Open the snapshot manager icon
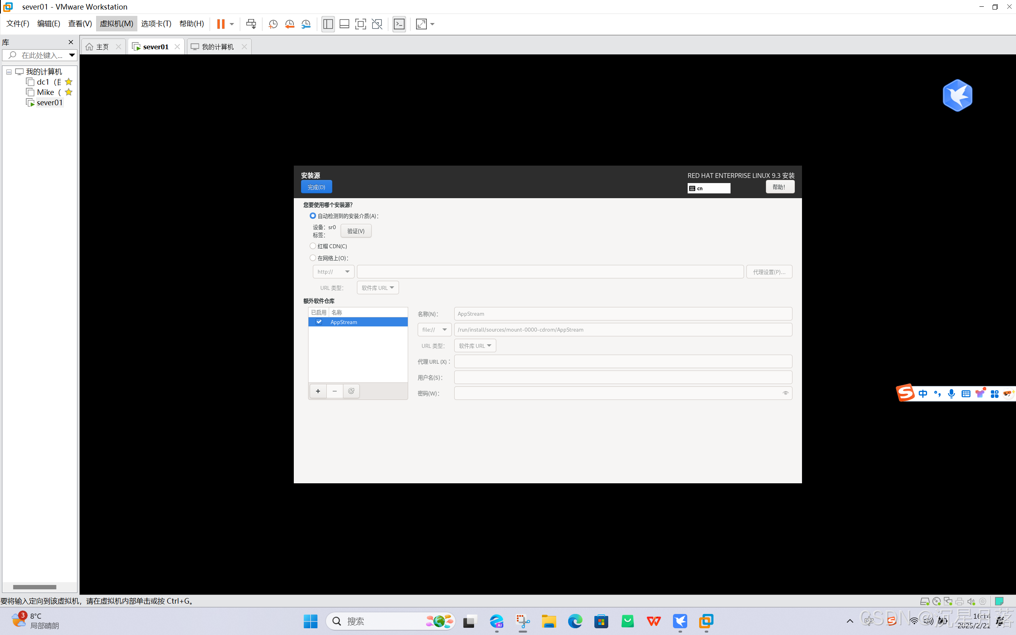1016x635 pixels. [x=306, y=24]
